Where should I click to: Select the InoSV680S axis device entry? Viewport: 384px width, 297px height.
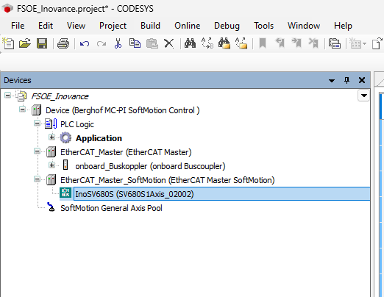coord(135,194)
